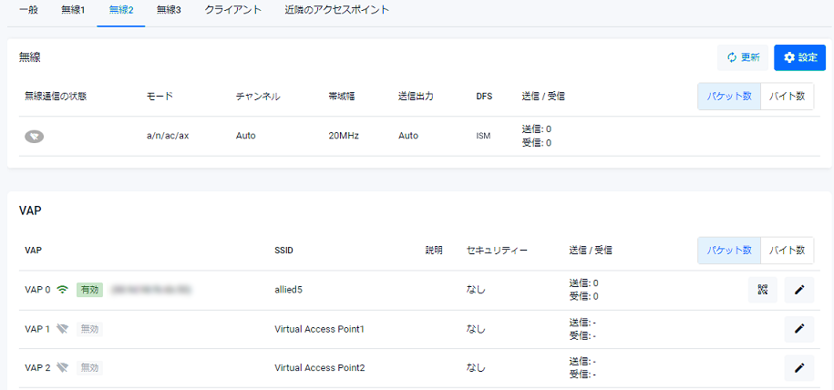Open QR code for VAP 0
Viewport: 834px width, 390px height.
(763, 290)
